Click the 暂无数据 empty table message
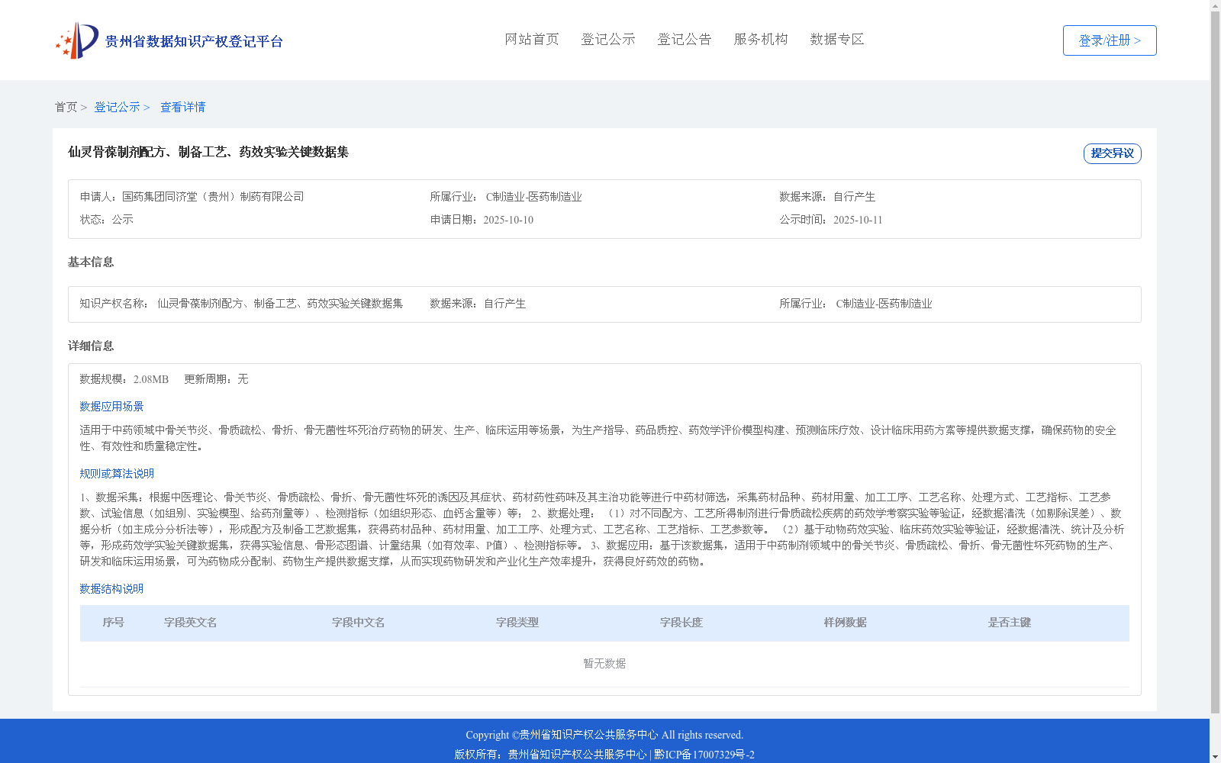 coord(604,664)
